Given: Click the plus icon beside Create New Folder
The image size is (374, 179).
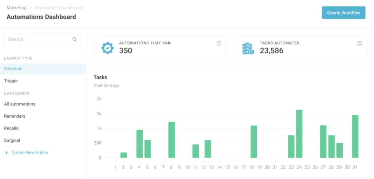Looking at the screenshot, I should tap(6, 153).
